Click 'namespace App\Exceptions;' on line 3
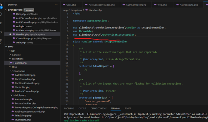Image resolution: width=208 pixels, height=122 pixels. tap(91, 21)
